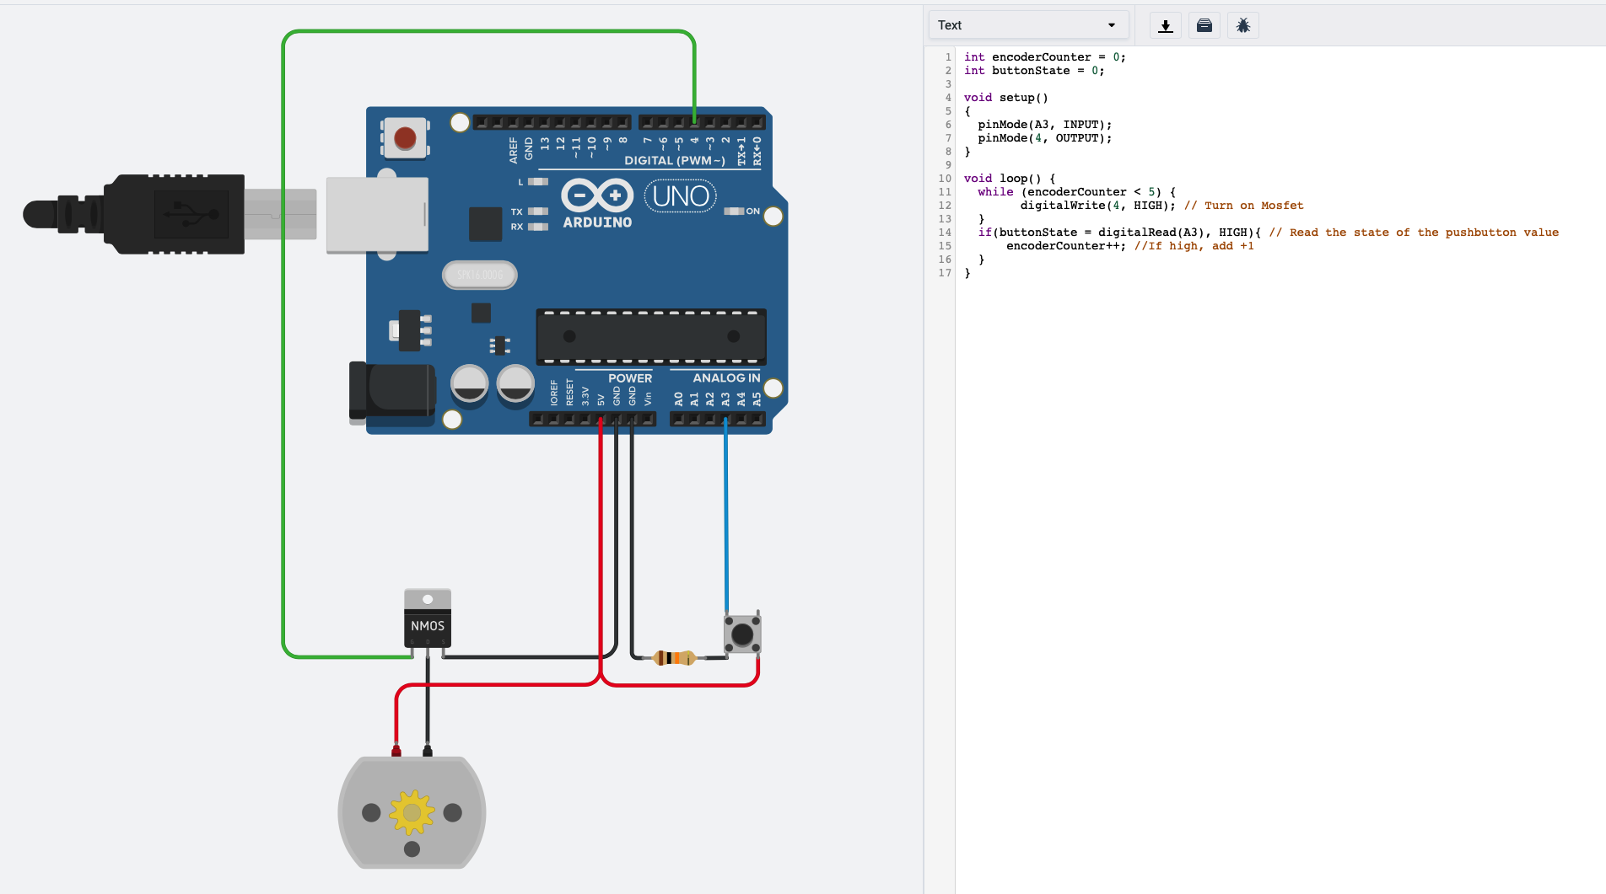The height and width of the screenshot is (894, 1606).
Task: Click the pushbutton state comment on line 14
Action: [1414, 233]
